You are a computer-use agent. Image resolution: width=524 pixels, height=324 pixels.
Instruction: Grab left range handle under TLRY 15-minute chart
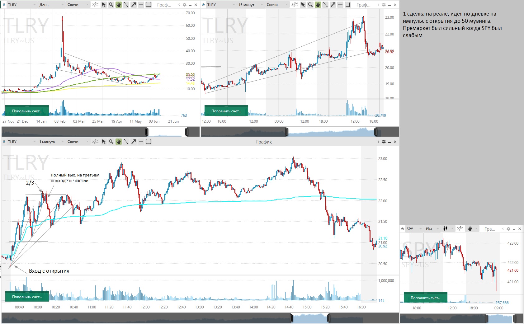tap(287, 132)
